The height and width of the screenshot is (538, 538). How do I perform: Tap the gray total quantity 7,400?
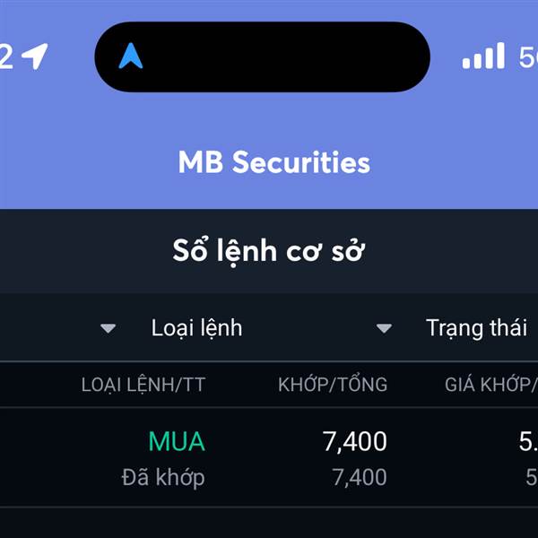[359, 478]
